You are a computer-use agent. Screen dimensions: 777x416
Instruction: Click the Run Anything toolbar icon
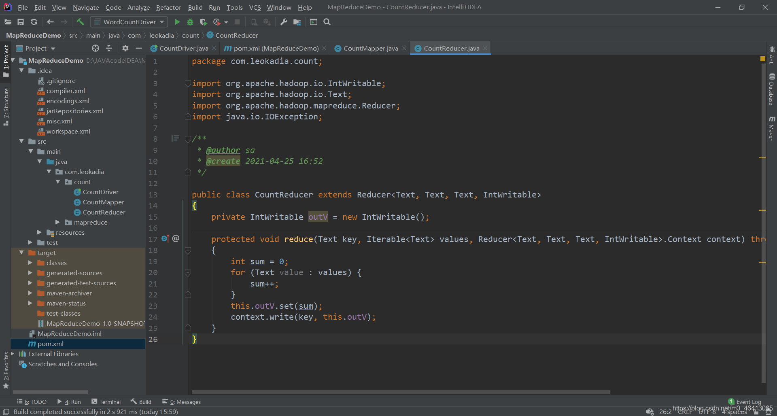(314, 22)
